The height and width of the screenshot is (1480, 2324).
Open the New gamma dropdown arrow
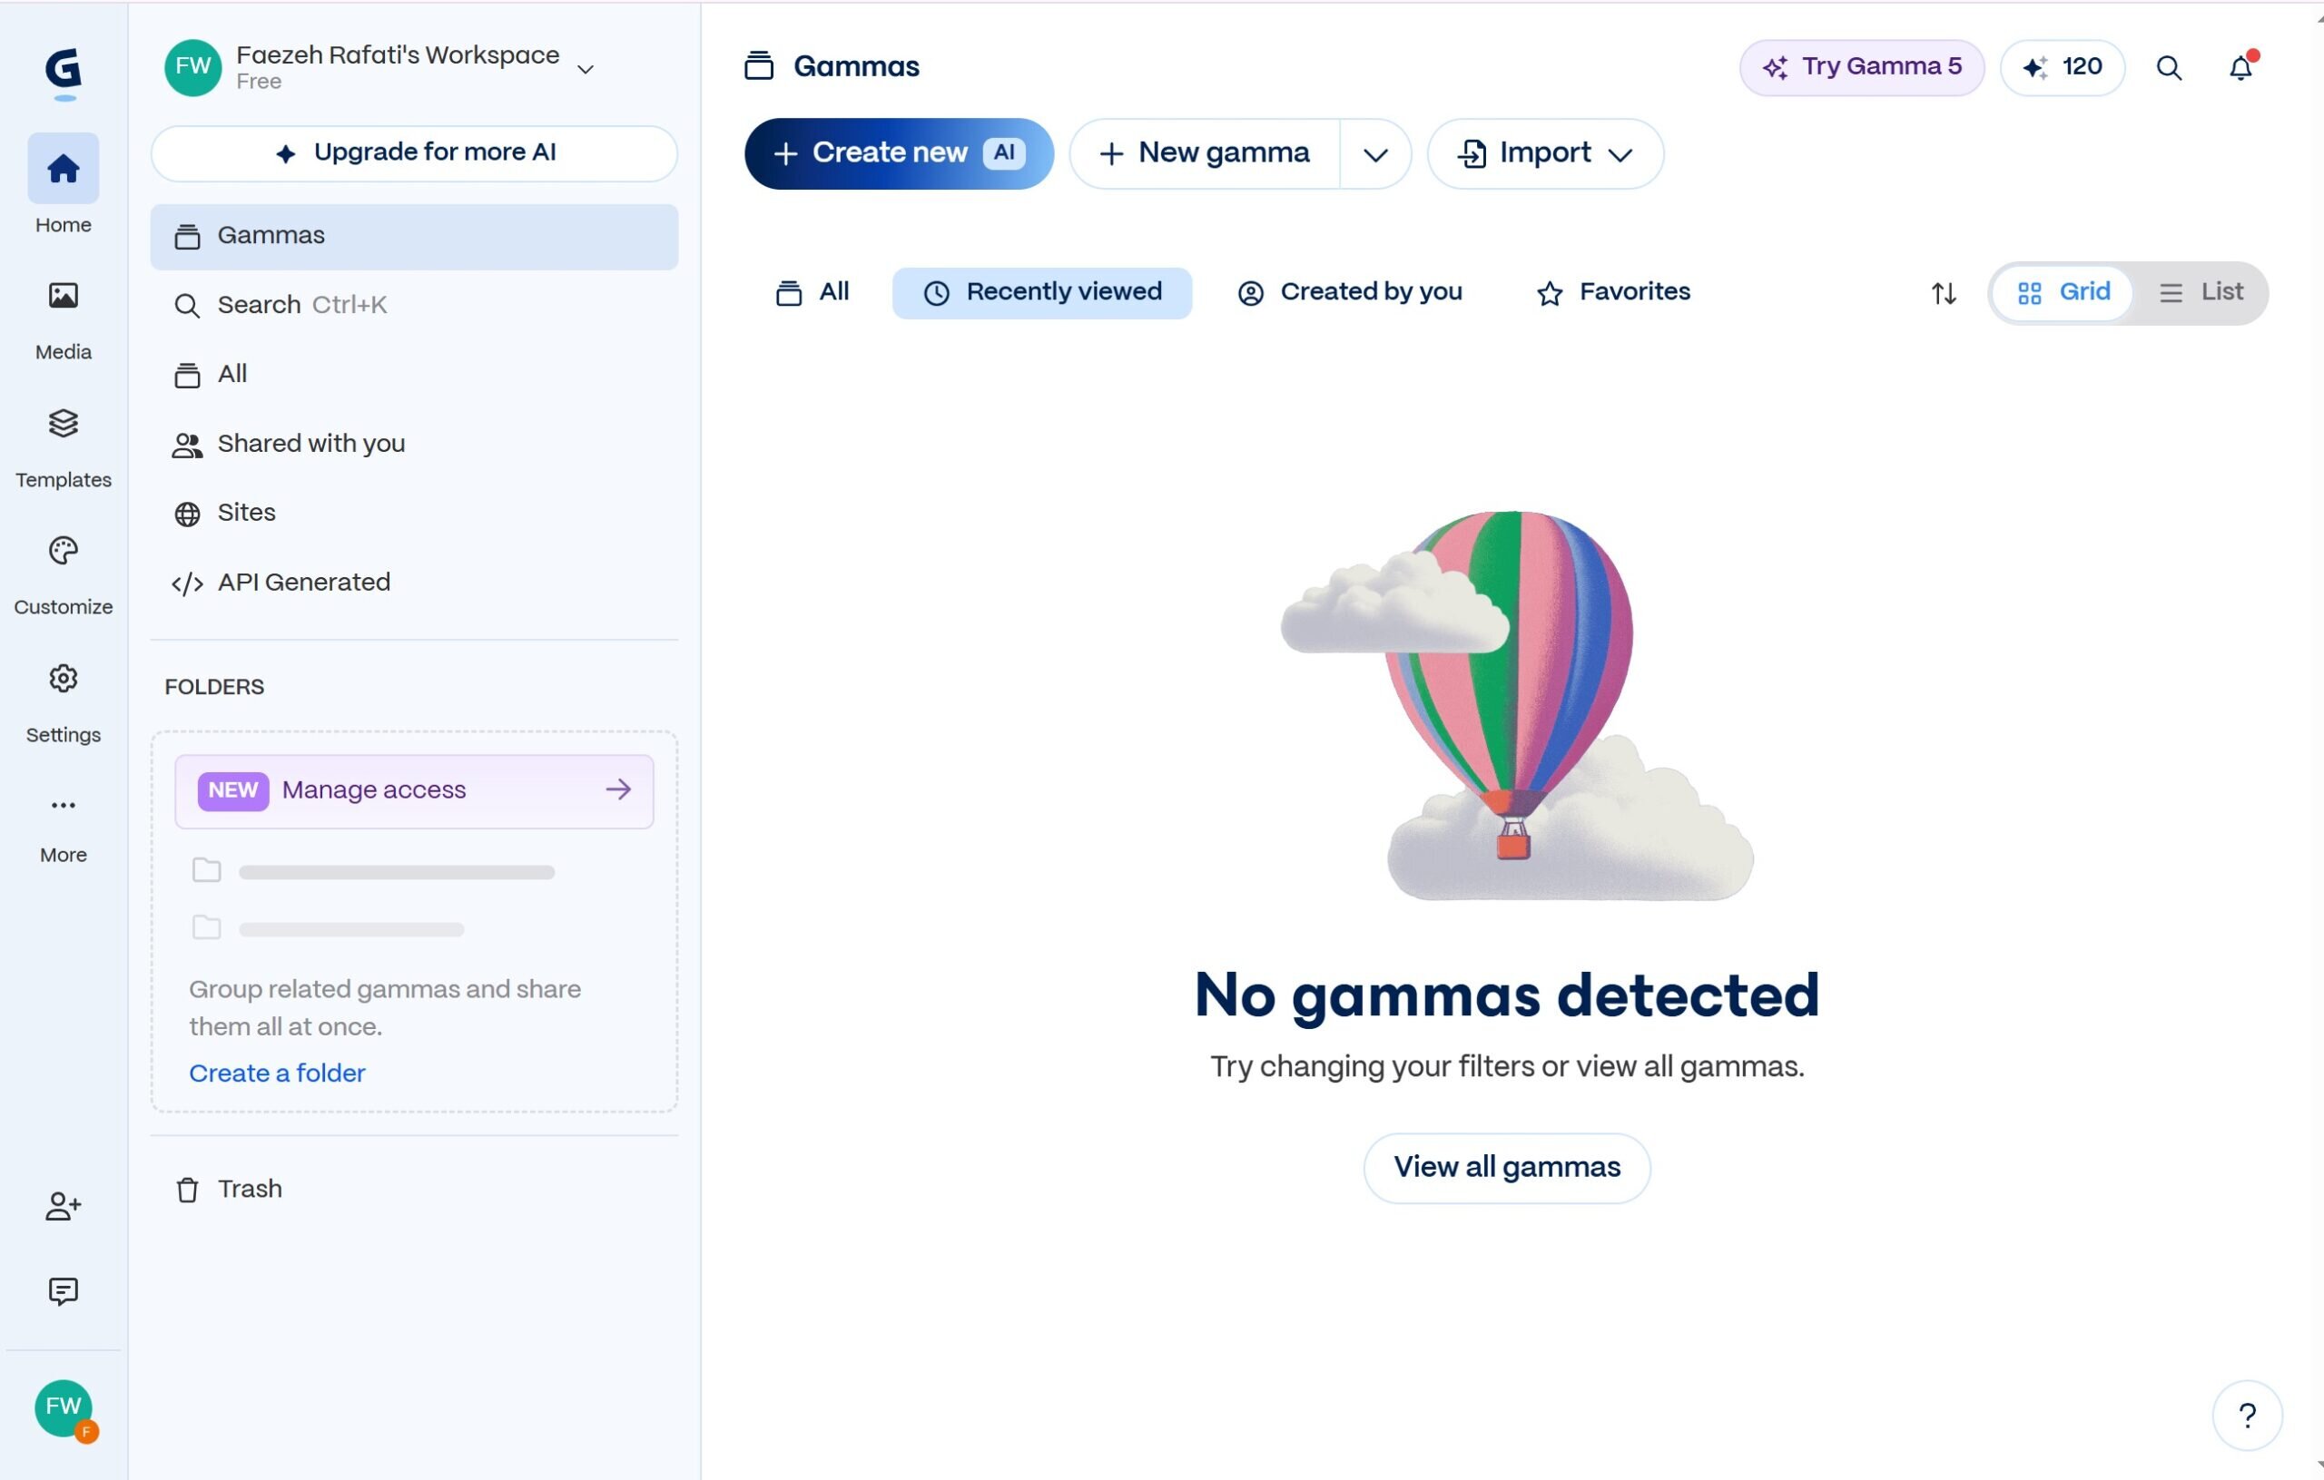1375,154
